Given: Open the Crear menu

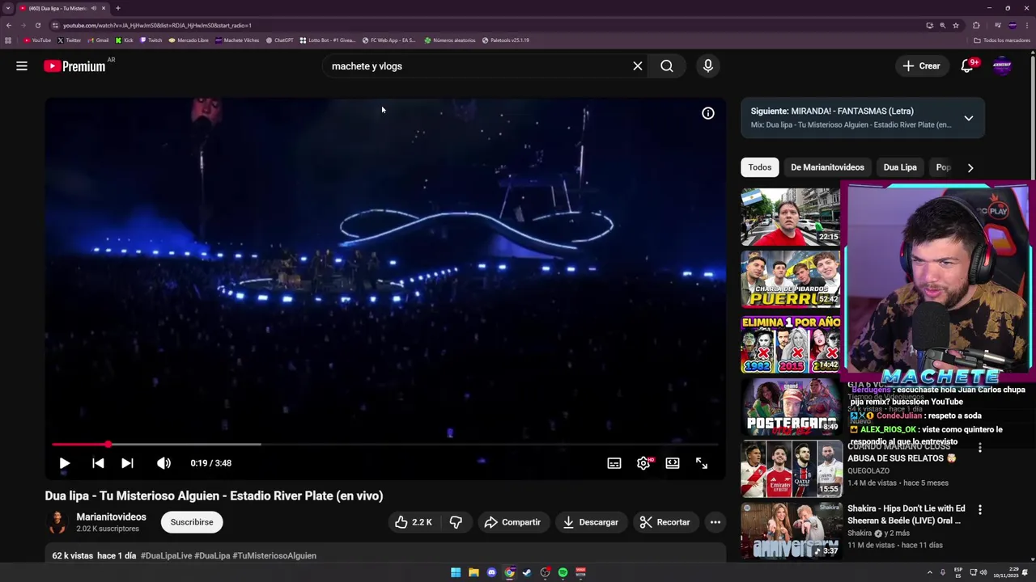Looking at the screenshot, I should pos(922,66).
